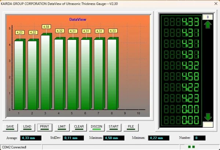Click the Maximum value 4,58 mm
Viewport: 220px width, 150px height.
[114, 138]
